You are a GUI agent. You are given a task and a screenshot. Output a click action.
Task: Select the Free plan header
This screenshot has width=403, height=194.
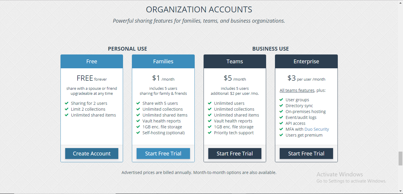(x=92, y=62)
